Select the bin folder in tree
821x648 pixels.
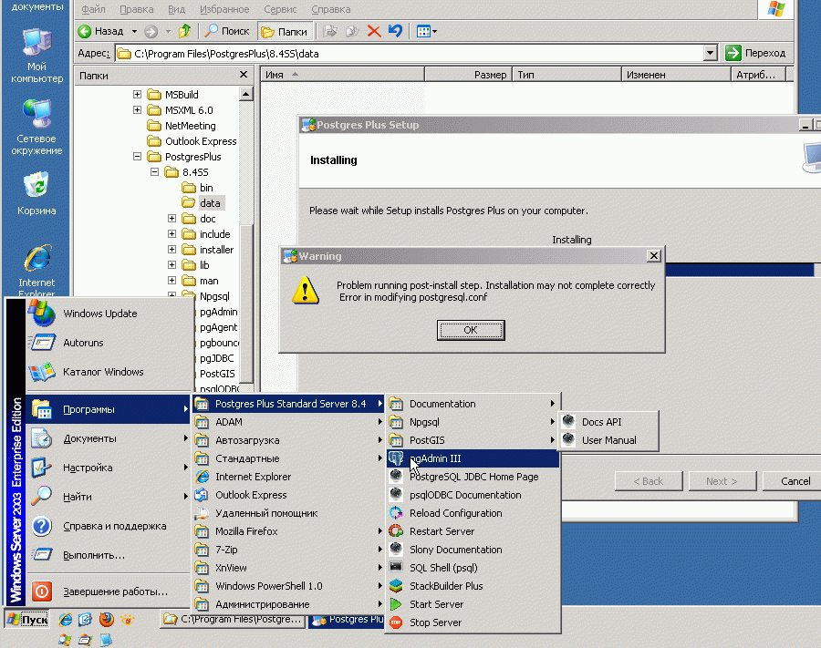tap(206, 188)
